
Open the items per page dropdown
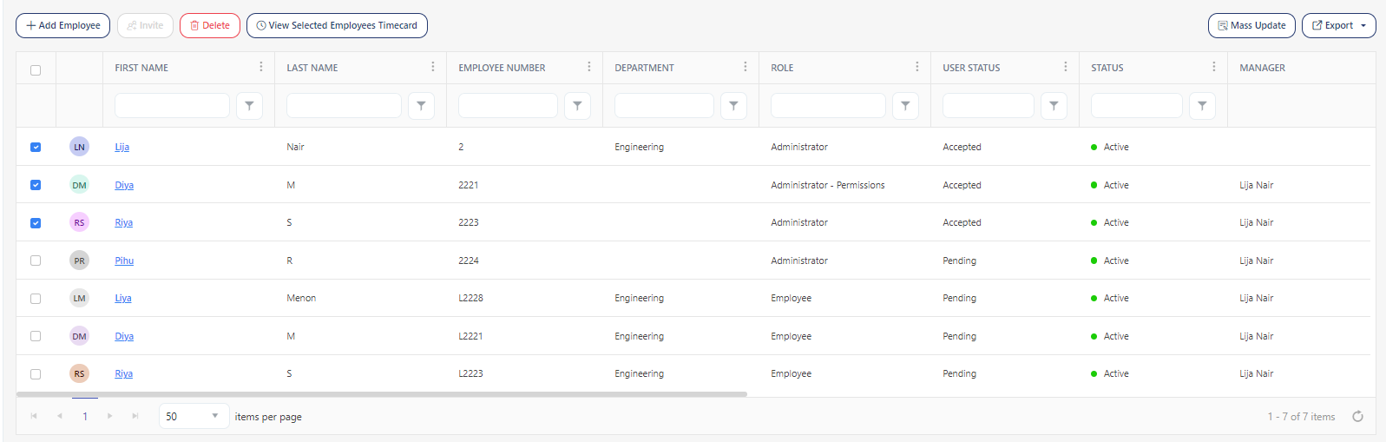194,417
